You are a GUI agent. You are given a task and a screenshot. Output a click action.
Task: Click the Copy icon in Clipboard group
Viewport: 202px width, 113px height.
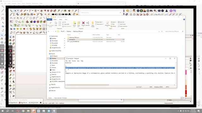[x=56, y=23]
